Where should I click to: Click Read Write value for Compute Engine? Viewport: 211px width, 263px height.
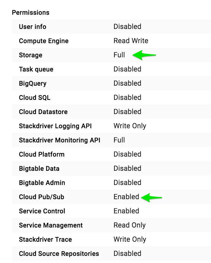coord(131,41)
